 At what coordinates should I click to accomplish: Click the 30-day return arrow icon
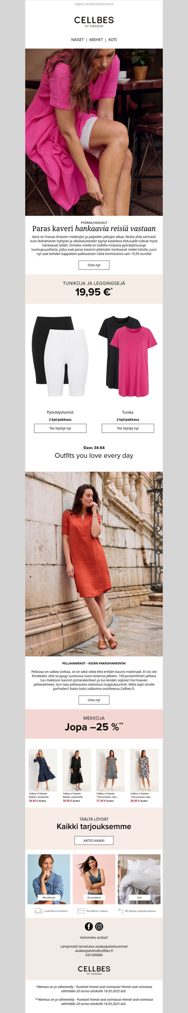click(x=121, y=911)
